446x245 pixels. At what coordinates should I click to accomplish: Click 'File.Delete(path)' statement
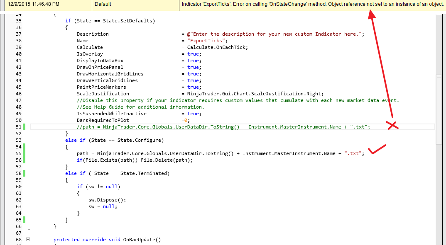[167, 160]
